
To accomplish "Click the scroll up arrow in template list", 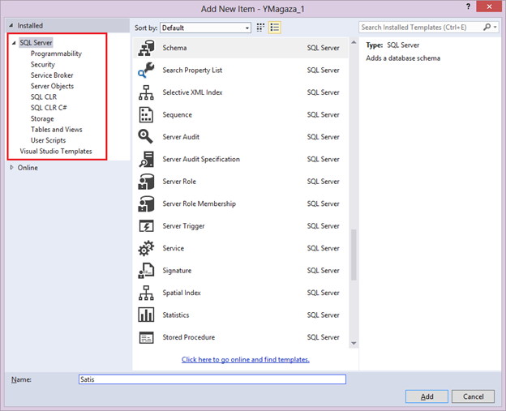I will point(354,43).
